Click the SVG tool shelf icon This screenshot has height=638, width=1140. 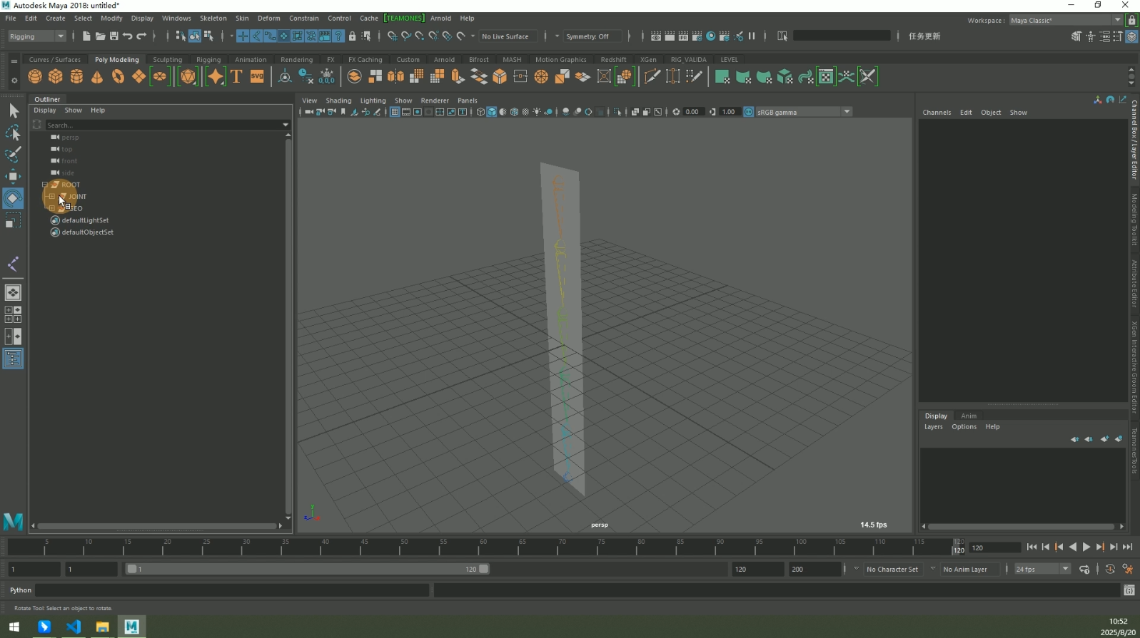pos(257,77)
